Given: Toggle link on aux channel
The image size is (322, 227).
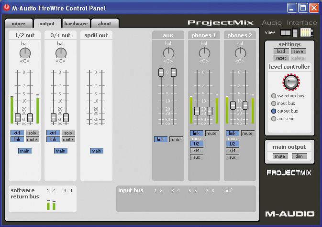Looking at the screenshot, I should 161,139.
